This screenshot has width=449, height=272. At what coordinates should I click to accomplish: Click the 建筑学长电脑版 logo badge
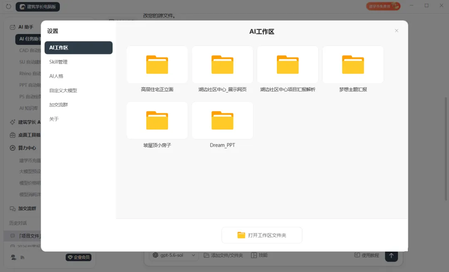pyautogui.click(x=38, y=7)
